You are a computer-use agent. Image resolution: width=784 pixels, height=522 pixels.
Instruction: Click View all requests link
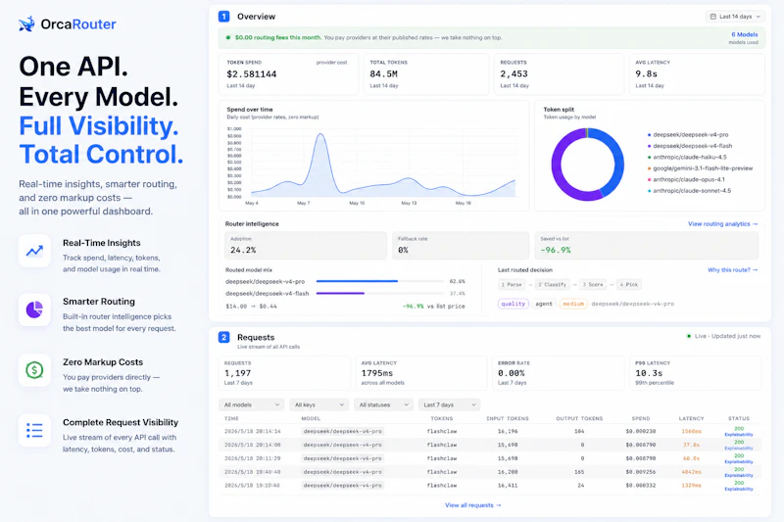[x=473, y=505]
